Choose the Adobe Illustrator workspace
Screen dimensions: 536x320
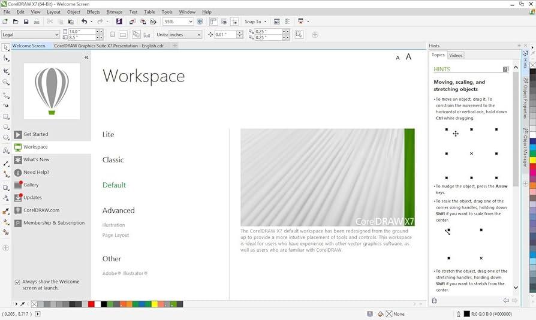point(125,273)
